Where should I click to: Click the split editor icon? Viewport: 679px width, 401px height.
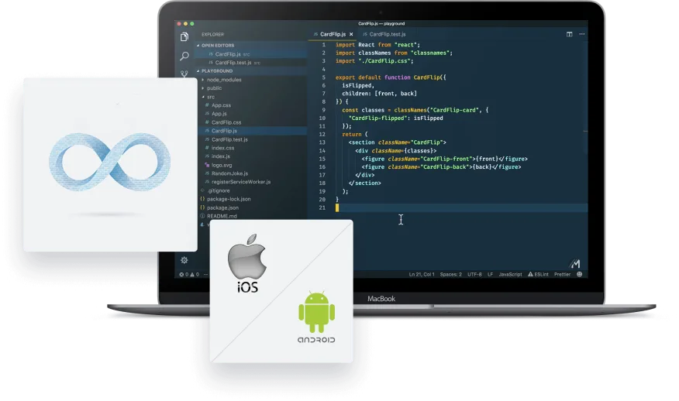[570, 34]
